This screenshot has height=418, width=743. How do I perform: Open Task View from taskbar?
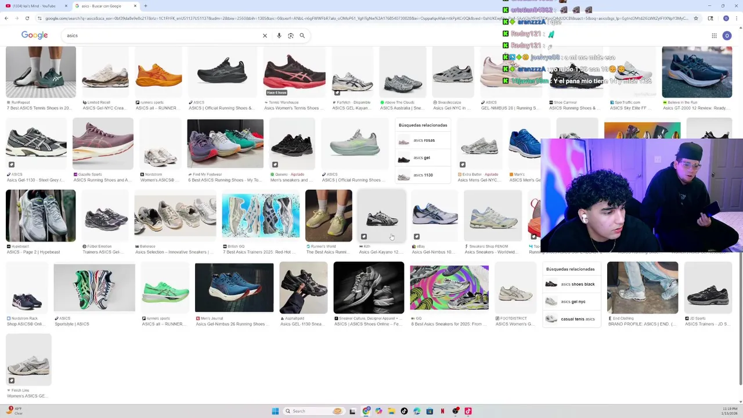pyautogui.click(x=352, y=411)
